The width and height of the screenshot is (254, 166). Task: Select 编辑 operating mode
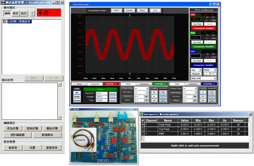click(7, 14)
